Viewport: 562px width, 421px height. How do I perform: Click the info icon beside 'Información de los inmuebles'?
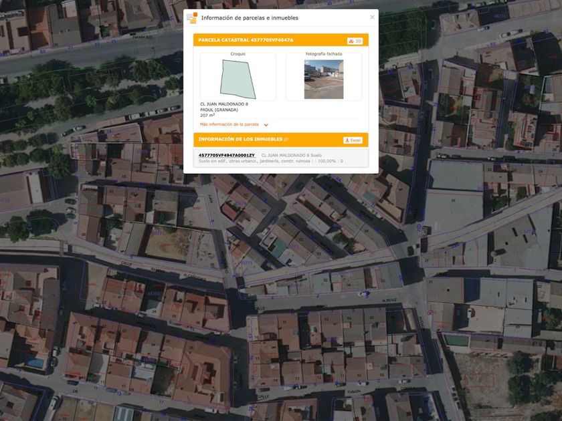(286, 140)
